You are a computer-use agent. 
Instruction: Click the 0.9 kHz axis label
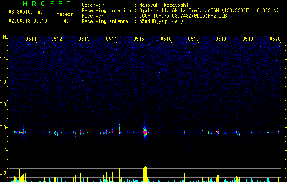[4, 105]
